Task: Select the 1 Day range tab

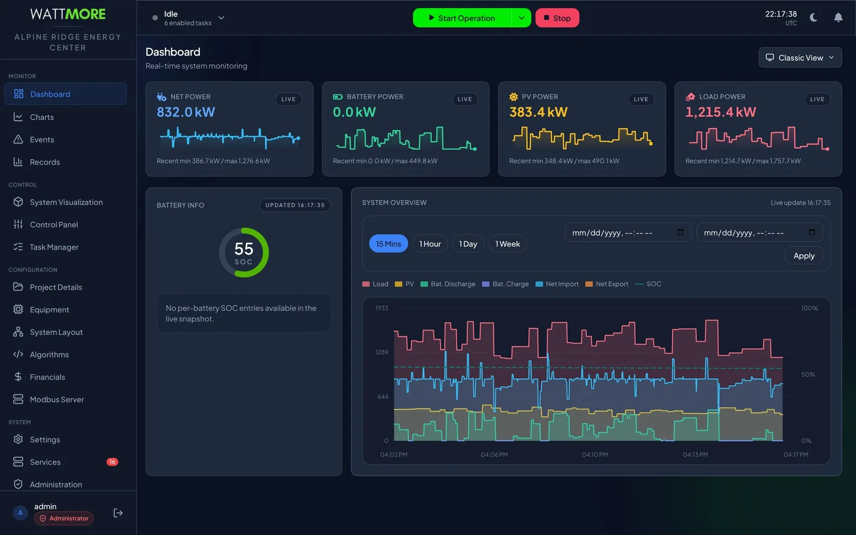Action: click(468, 244)
